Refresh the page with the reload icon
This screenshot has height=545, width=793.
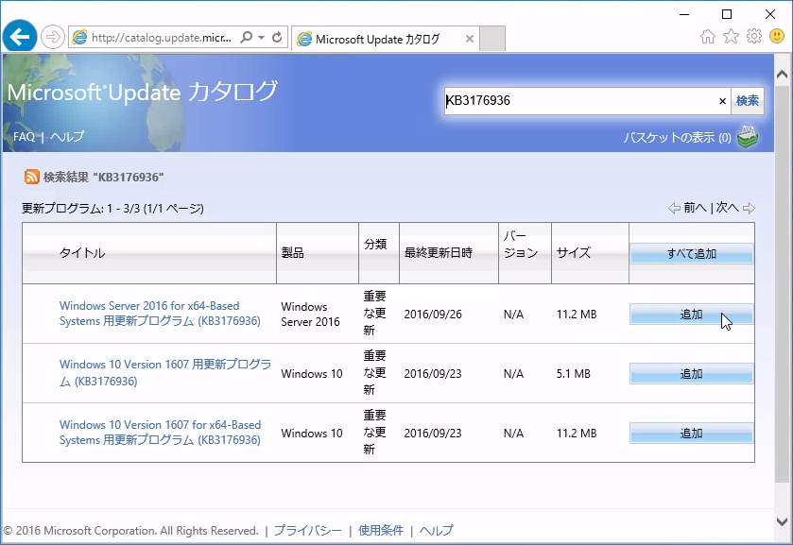click(x=277, y=38)
